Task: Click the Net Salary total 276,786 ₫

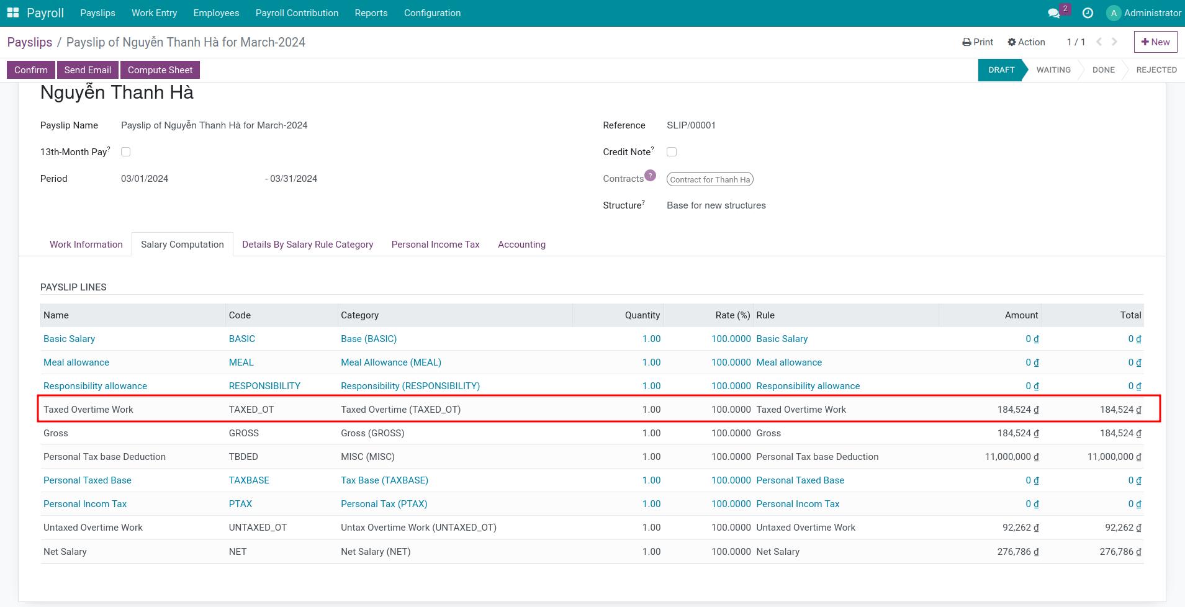Action: click(x=1120, y=552)
